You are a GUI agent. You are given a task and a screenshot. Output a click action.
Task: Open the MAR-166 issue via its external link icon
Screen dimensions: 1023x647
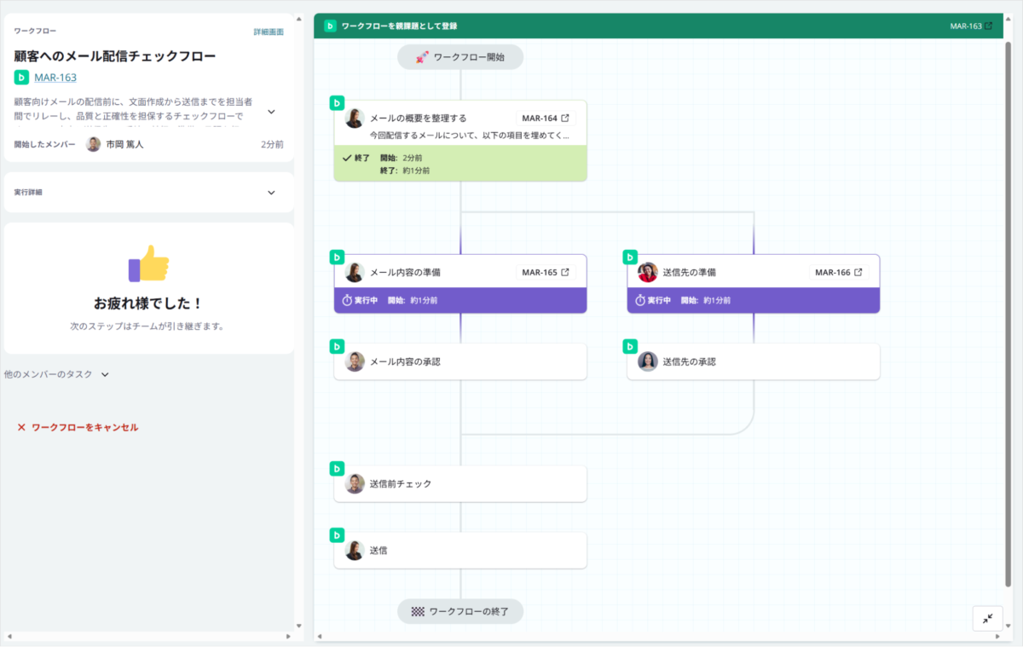tap(858, 273)
